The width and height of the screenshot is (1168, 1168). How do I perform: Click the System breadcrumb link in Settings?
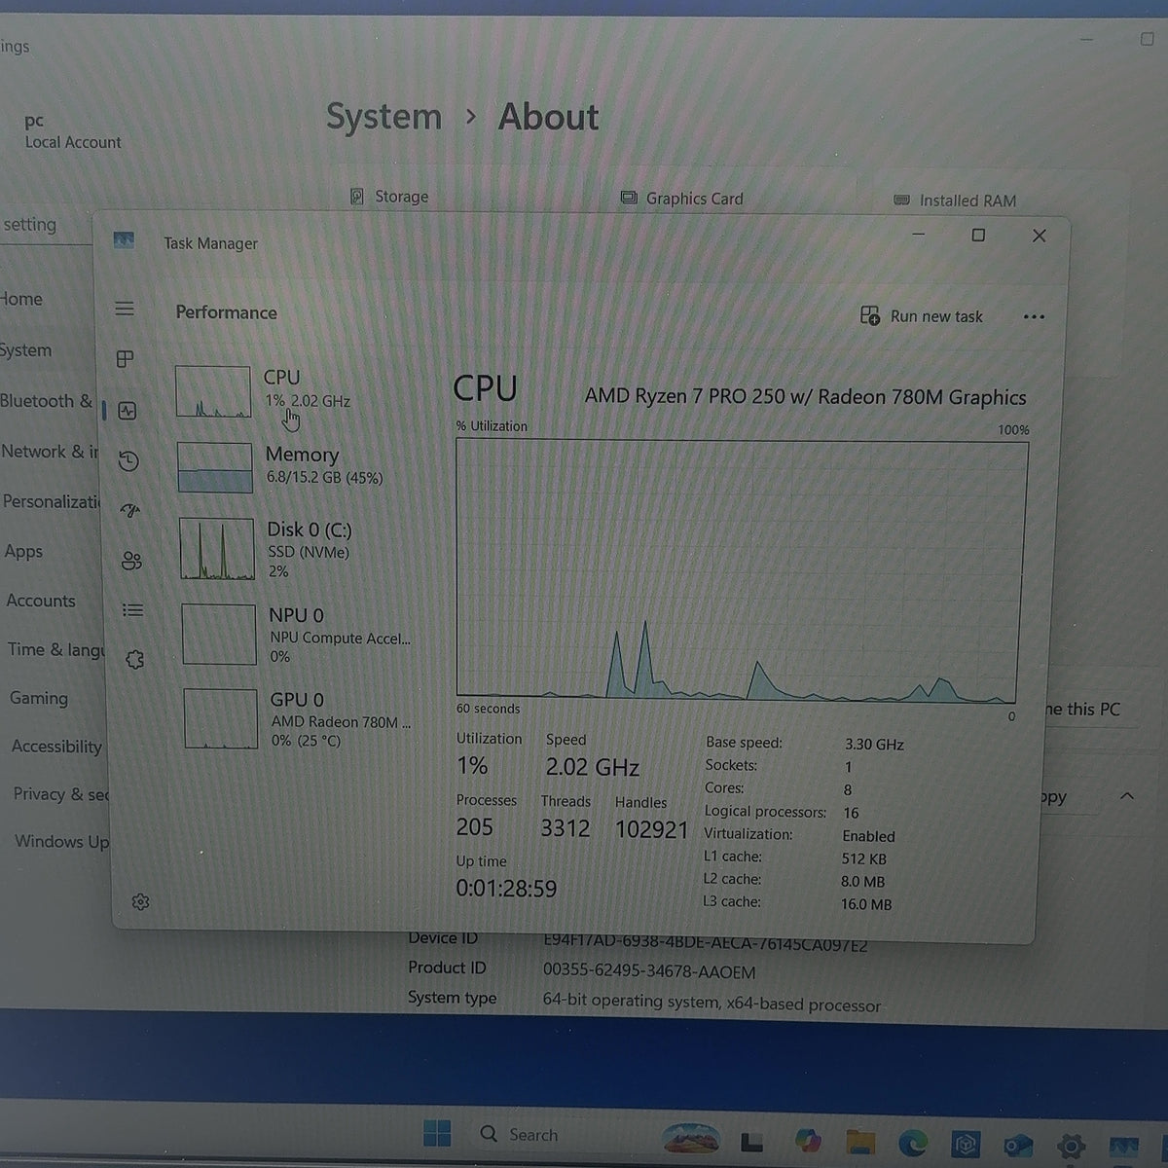tap(383, 117)
